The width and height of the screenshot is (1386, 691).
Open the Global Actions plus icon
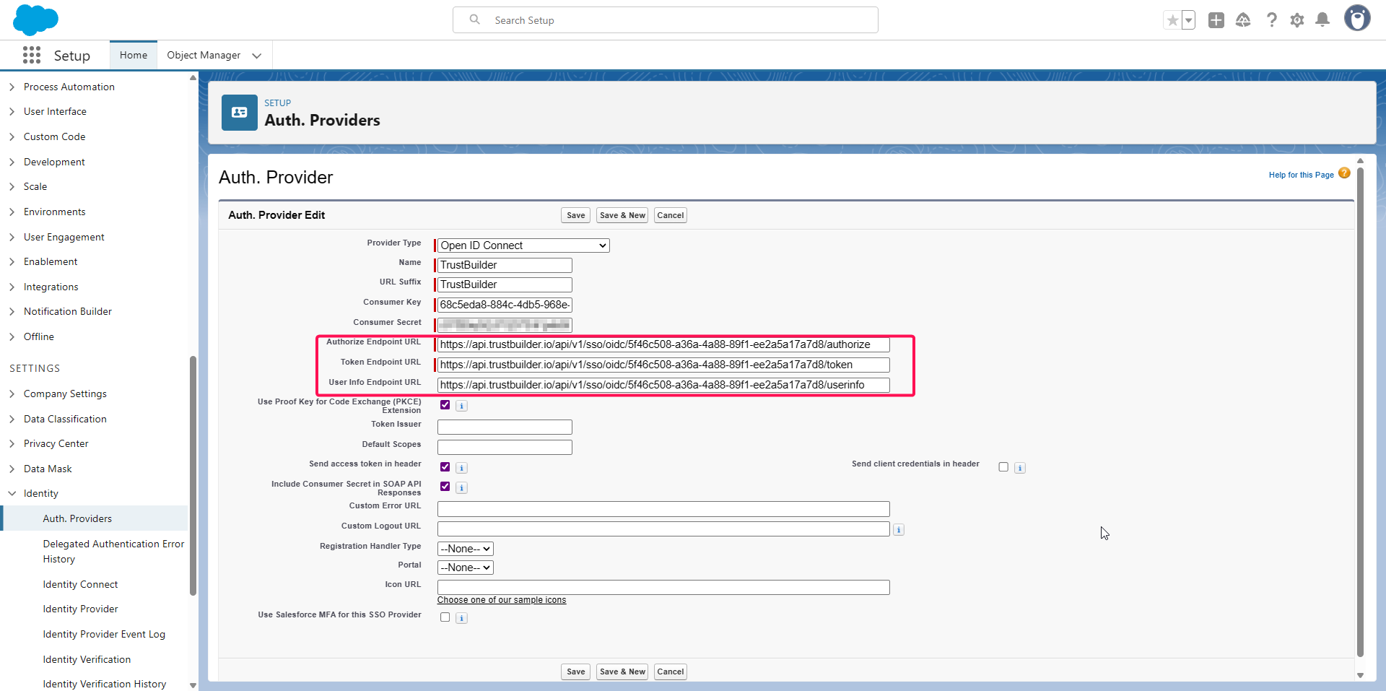pos(1216,20)
